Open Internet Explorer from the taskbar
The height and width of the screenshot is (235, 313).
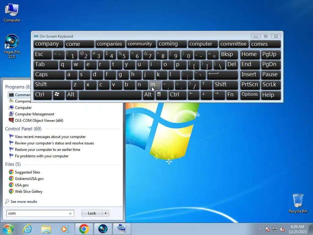(x=27, y=229)
